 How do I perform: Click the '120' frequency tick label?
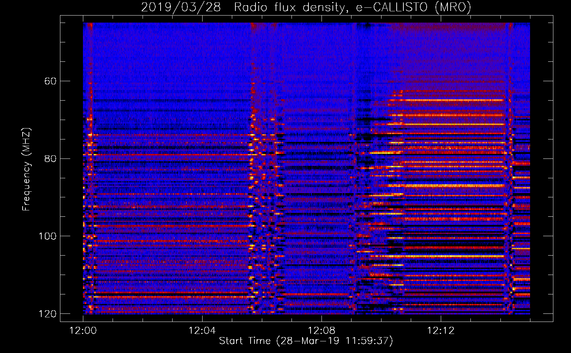(x=48, y=314)
